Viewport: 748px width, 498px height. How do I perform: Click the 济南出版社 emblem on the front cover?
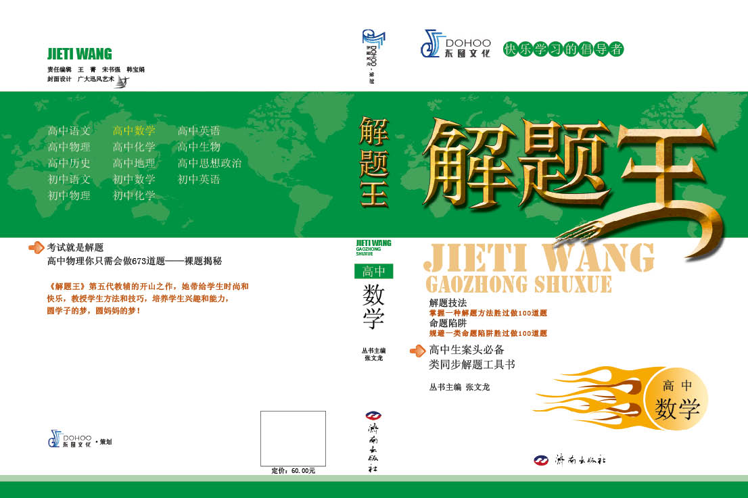[541, 460]
